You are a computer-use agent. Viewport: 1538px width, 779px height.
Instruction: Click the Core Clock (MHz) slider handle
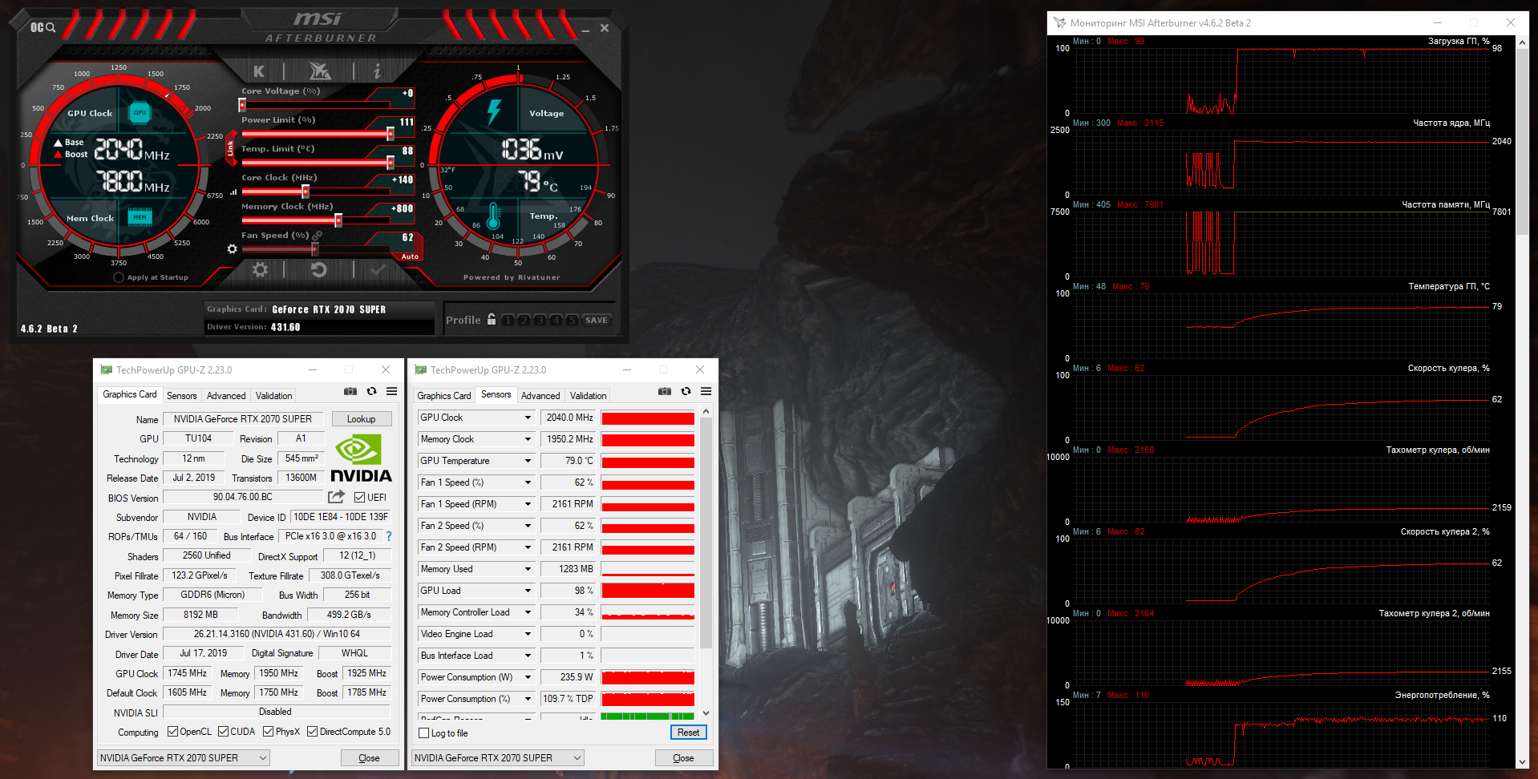pyautogui.click(x=306, y=192)
